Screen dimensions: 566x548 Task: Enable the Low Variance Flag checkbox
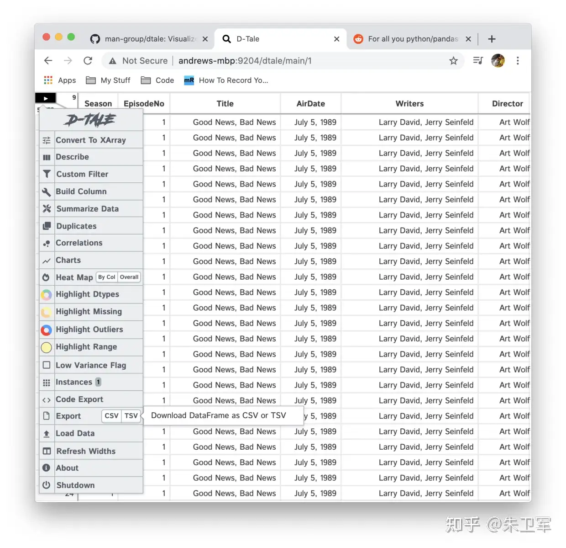coord(46,365)
